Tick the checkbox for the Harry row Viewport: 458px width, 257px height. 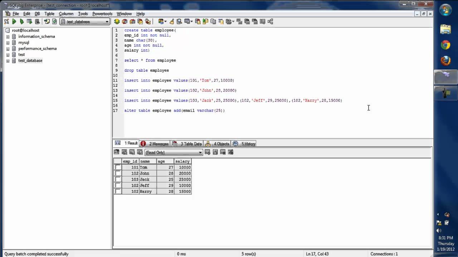(x=118, y=191)
